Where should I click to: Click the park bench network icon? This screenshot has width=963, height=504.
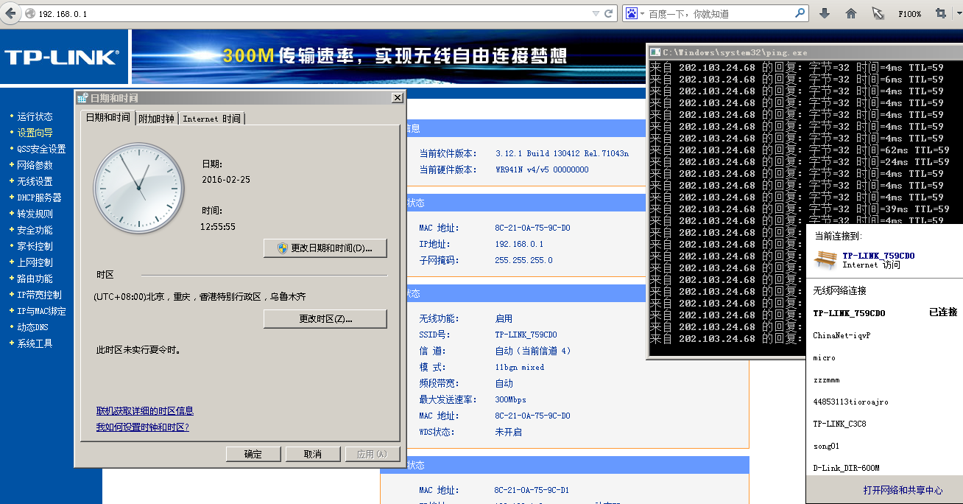(x=825, y=260)
